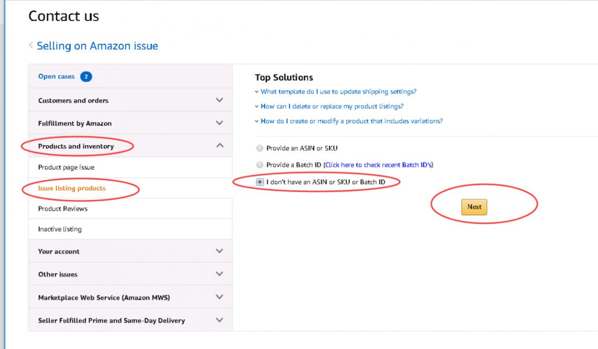598x349 pixels.
Task: Select Provide a Batch ID radio button
Action: tap(260, 165)
